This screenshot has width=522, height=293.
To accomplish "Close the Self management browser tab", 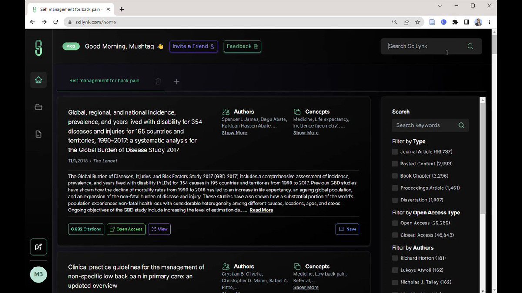I will point(108,9).
